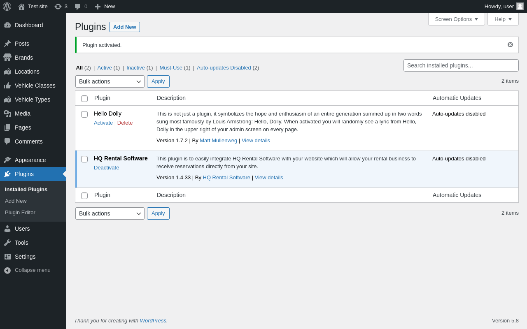Image resolution: width=527 pixels, height=329 pixels.
Task: Open the comments bubble icon in admin bar
Action: 77,7
